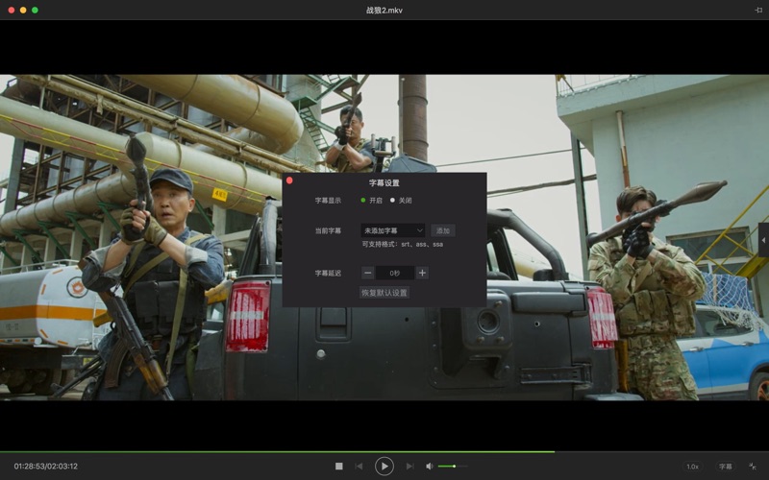Pin window using top-right pin icon
The image size is (769, 480).
[758, 11]
